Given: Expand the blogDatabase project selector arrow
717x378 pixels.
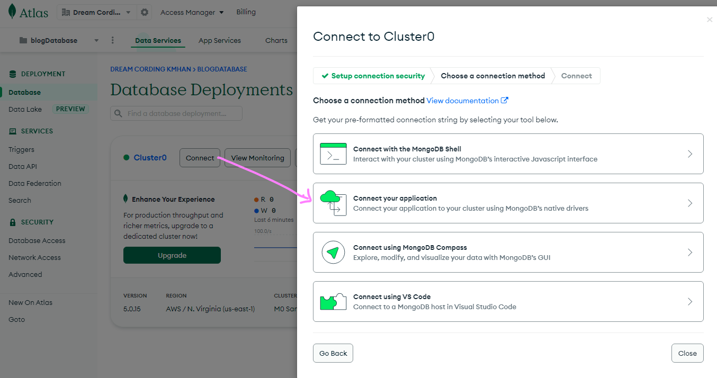Looking at the screenshot, I should tap(96, 41).
